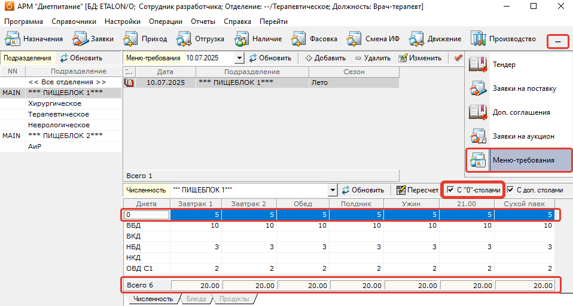Image resolution: width=573 pixels, height=306 pixels.
Task: Select << Все отделения >> row
Action: [60, 82]
